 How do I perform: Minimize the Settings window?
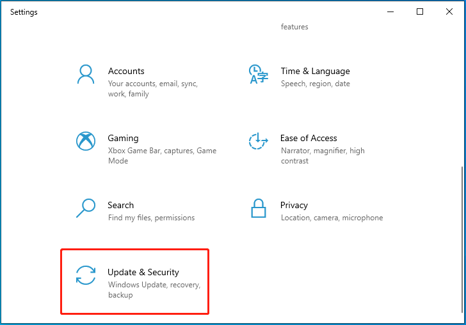pos(390,12)
